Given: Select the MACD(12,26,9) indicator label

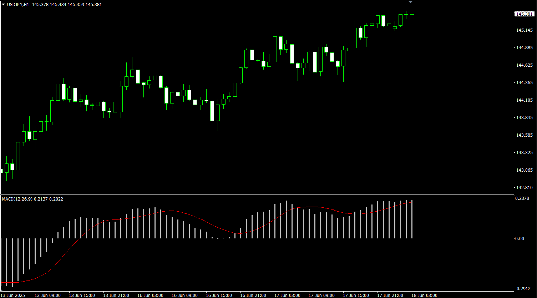Looking at the screenshot, I should click(x=17, y=199).
